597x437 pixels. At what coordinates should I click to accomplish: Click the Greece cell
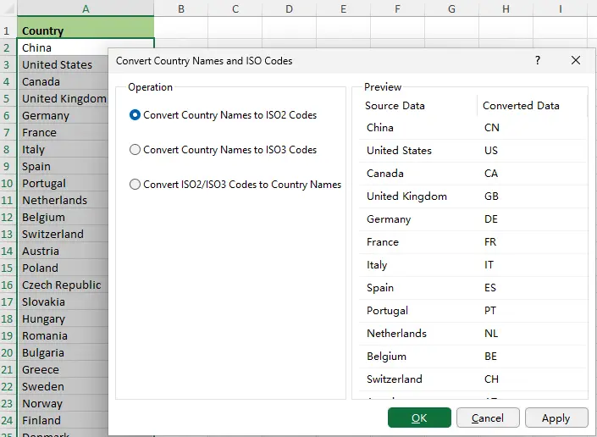pos(63,369)
